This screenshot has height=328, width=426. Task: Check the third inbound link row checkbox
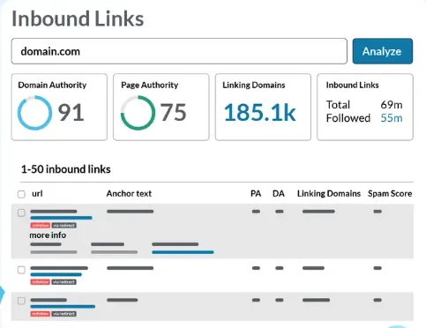(21, 301)
